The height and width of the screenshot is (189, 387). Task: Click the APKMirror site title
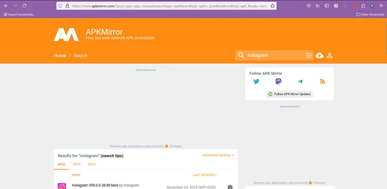(x=104, y=32)
